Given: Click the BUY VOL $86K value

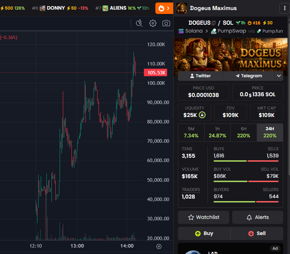Looking at the screenshot, I should 220,176.
